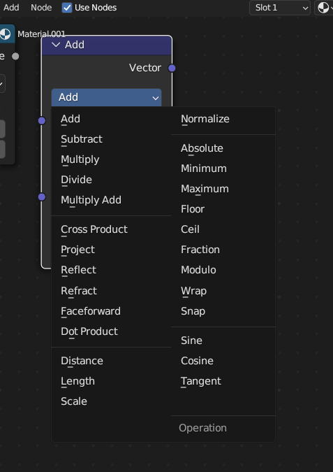Viewport: 333px width, 472px height.
Task: Select the Cosine operation
Action: coord(223,361)
